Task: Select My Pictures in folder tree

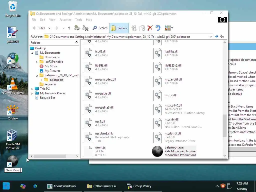Action: 52,71
